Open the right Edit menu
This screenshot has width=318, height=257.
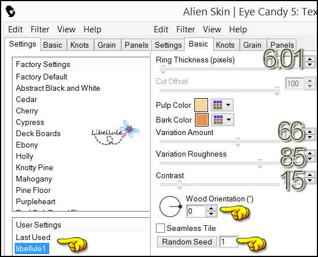161,30
